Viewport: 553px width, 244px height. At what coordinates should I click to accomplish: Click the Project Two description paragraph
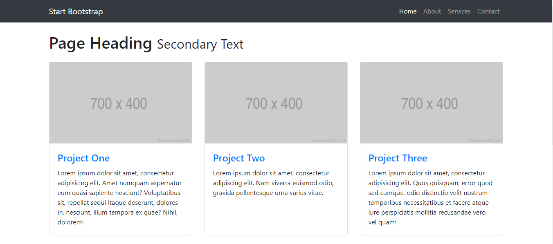273,183
